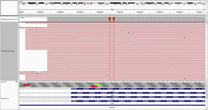Click the red stop codon beside green codon
The height and width of the screenshot is (110, 208).
(x=94, y=86)
